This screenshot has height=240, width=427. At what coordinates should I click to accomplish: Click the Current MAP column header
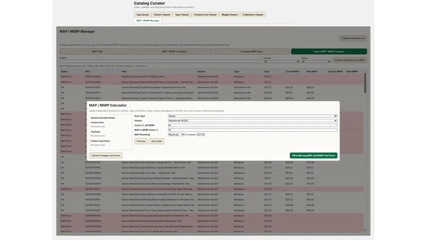pos(292,71)
